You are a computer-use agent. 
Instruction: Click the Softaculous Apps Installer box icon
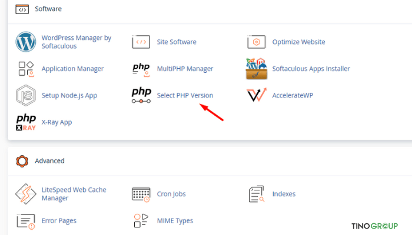[x=257, y=69]
